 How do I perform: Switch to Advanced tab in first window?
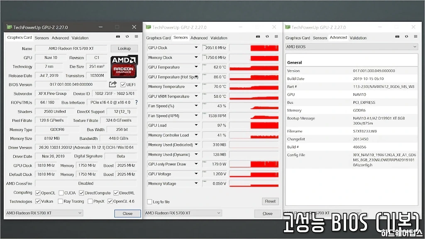pos(60,38)
